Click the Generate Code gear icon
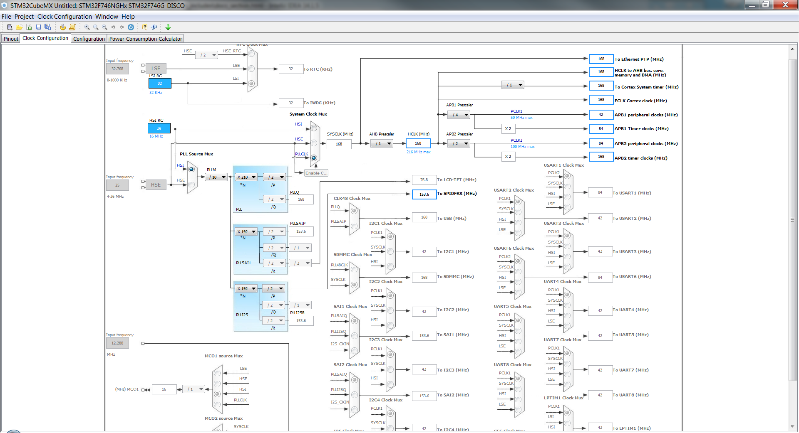Image resolution: width=799 pixels, height=433 pixels. click(x=62, y=27)
